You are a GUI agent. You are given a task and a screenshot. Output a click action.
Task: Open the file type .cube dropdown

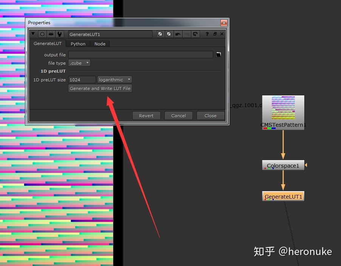pyautogui.click(x=79, y=63)
